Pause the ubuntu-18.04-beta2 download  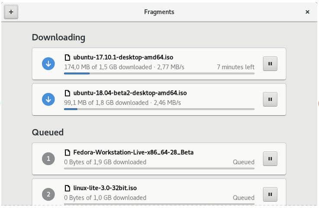point(270,99)
